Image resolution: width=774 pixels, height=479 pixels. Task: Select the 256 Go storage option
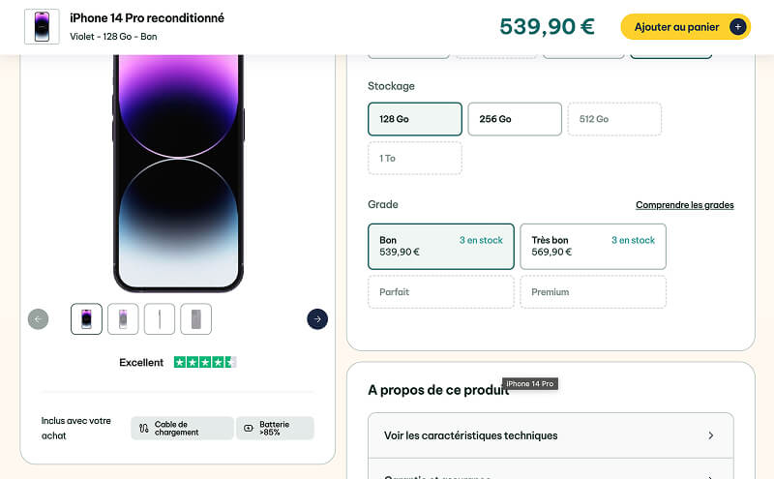pos(515,119)
